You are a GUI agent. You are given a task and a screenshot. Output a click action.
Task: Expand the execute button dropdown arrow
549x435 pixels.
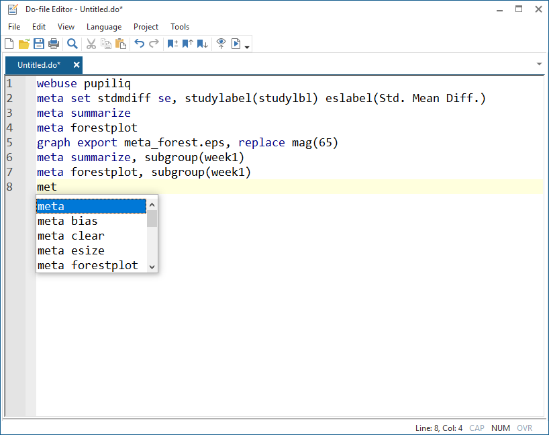(247, 47)
